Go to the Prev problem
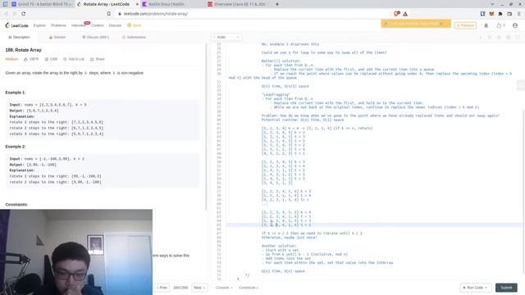 pyautogui.click(x=162, y=288)
